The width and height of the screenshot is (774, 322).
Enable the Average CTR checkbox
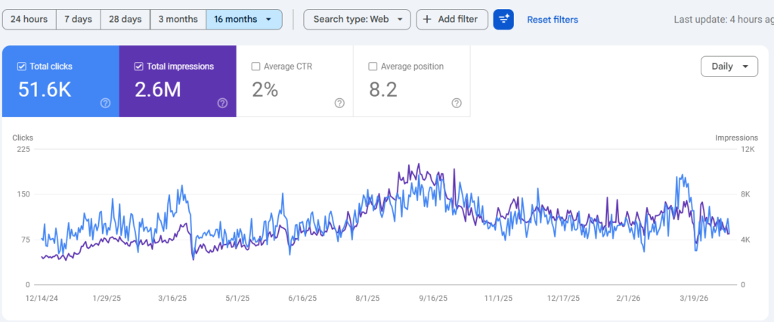tap(255, 67)
